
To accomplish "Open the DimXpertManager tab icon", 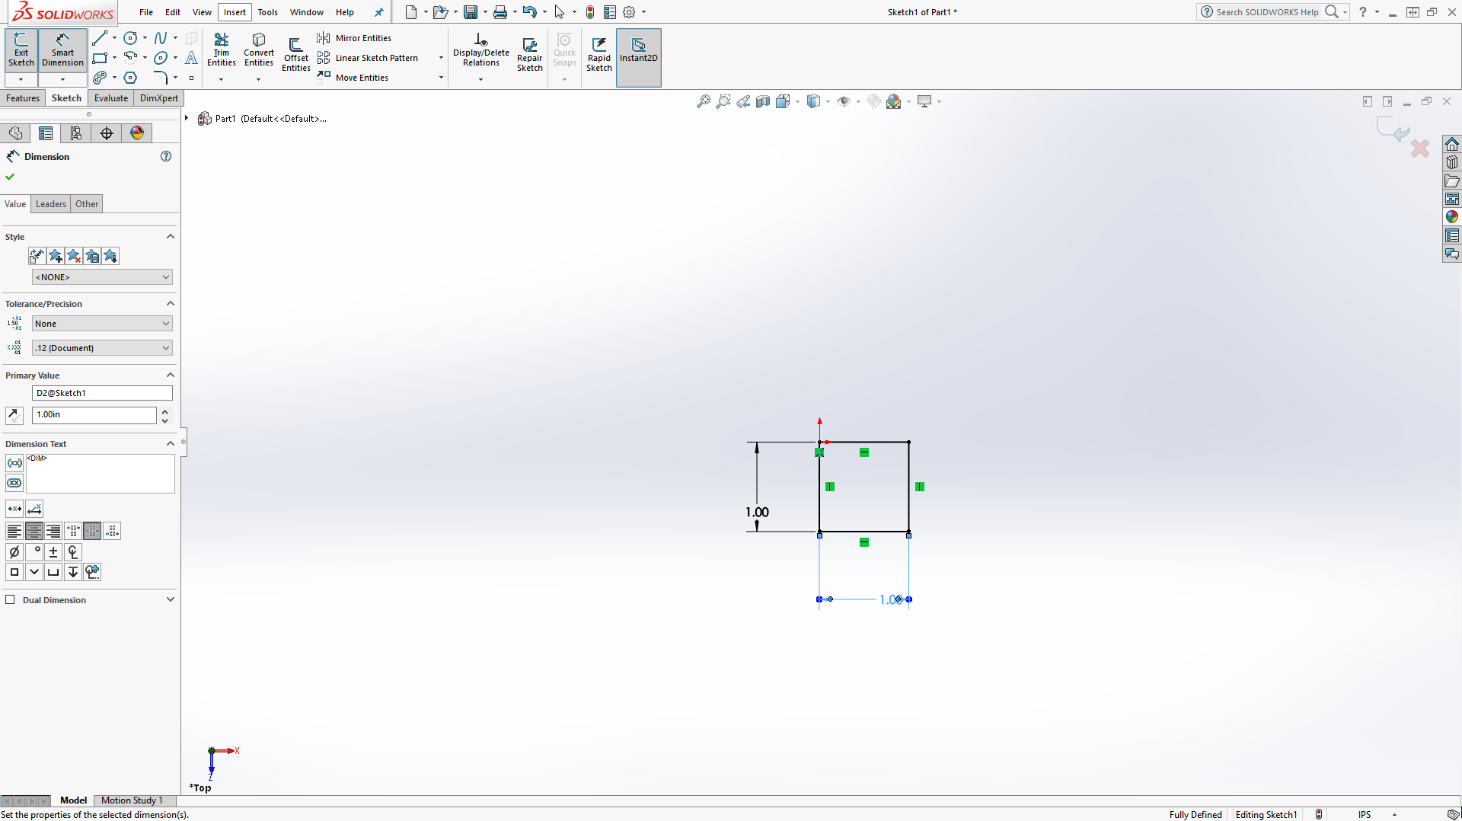I will tap(107, 133).
